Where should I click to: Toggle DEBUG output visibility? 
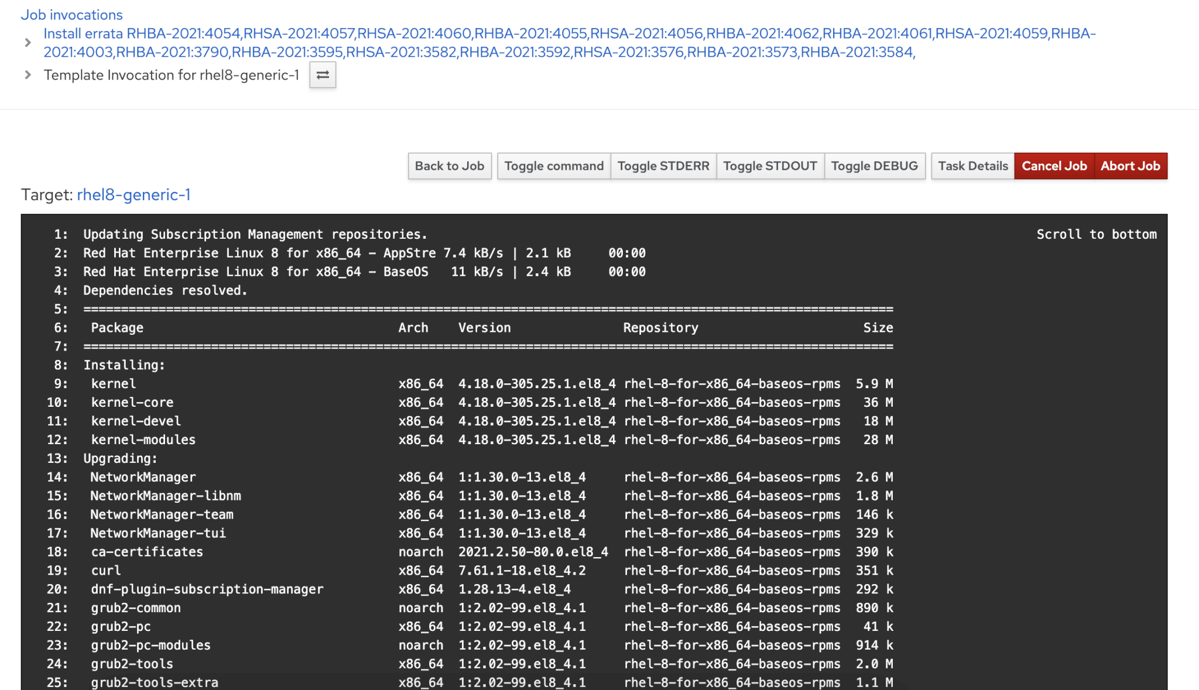coord(874,166)
